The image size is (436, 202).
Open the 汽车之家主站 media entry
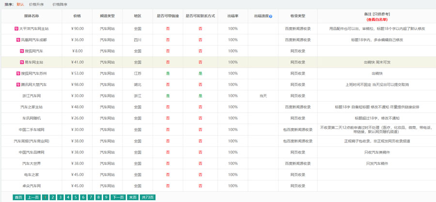coord(31,107)
